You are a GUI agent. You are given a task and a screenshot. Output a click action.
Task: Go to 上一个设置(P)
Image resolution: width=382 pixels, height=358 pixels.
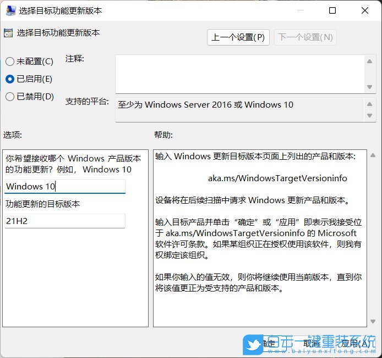pyautogui.click(x=238, y=37)
